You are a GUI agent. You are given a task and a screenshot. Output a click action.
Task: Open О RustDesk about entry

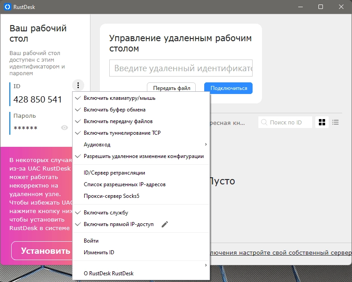click(x=141, y=273)
